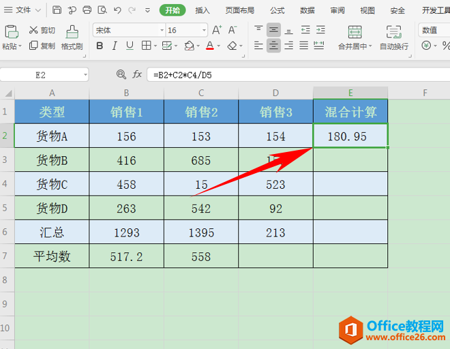Enable auto wrap text 自动换行
450x349 pixels.
click(394, 37)
